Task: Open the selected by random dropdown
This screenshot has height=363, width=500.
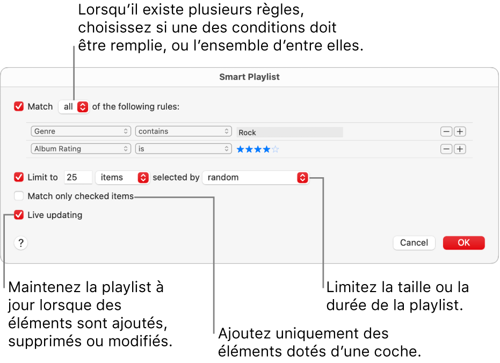Action: [x=256, y=177]
